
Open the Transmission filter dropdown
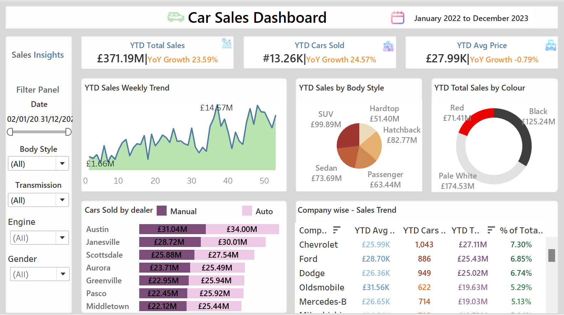click(x=62, y=200)
